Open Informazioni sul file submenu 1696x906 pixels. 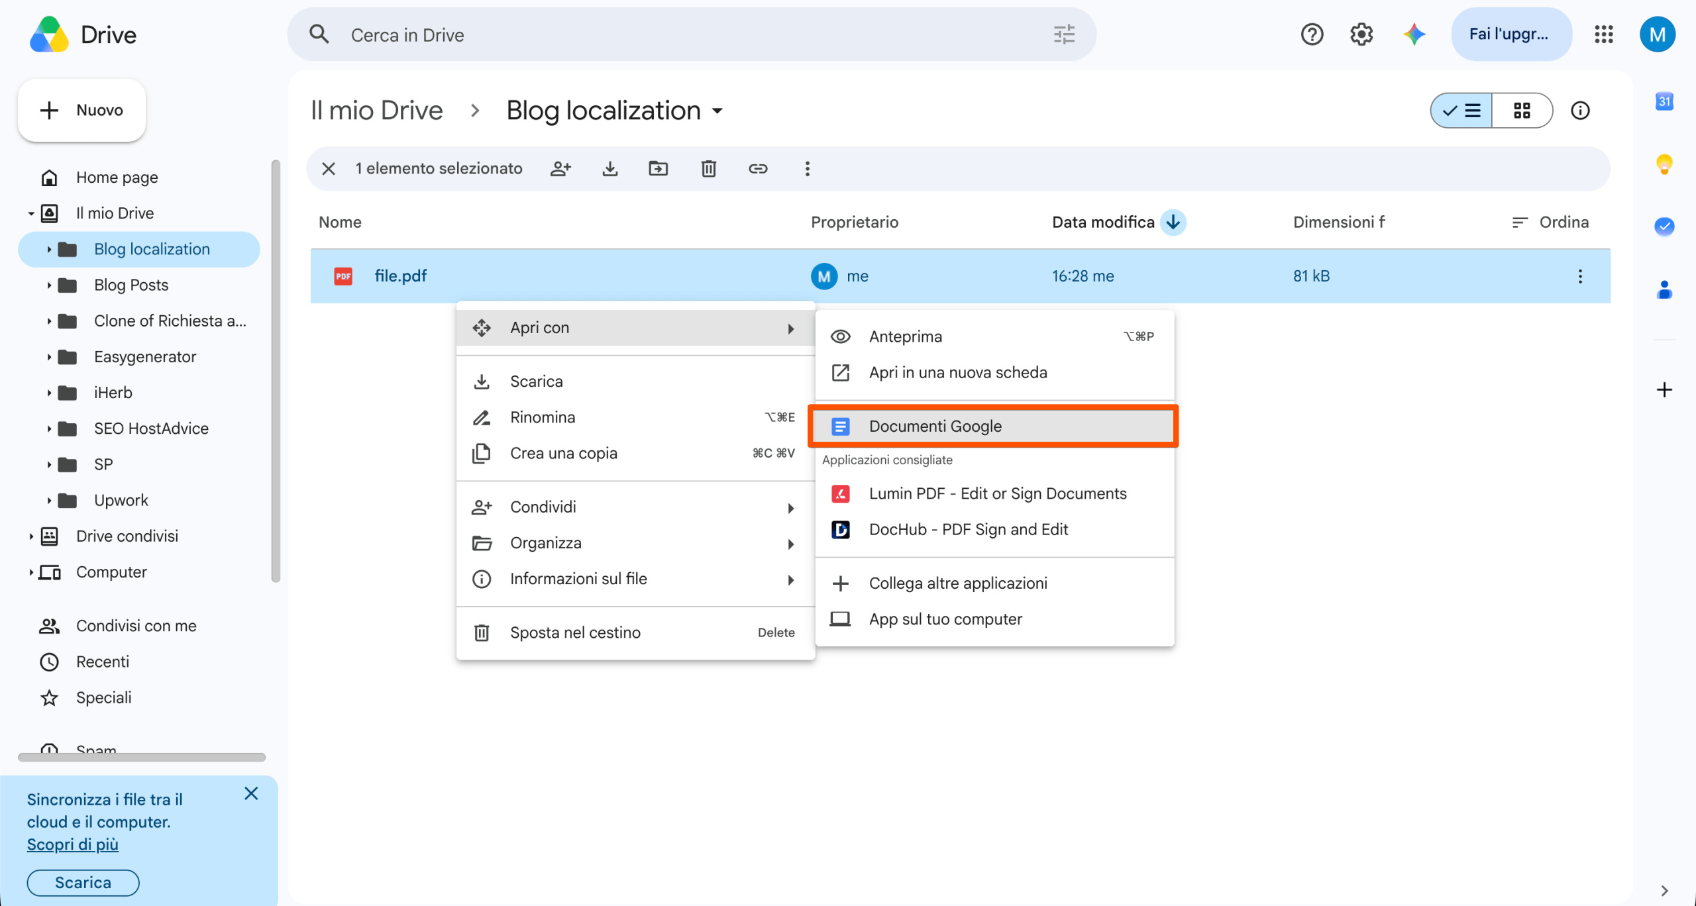coord(635,579)
